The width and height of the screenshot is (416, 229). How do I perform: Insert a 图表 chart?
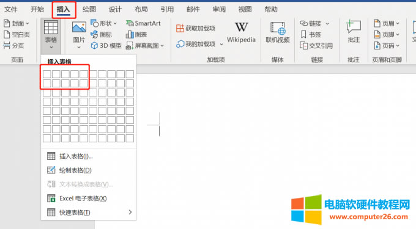point(136,34)
